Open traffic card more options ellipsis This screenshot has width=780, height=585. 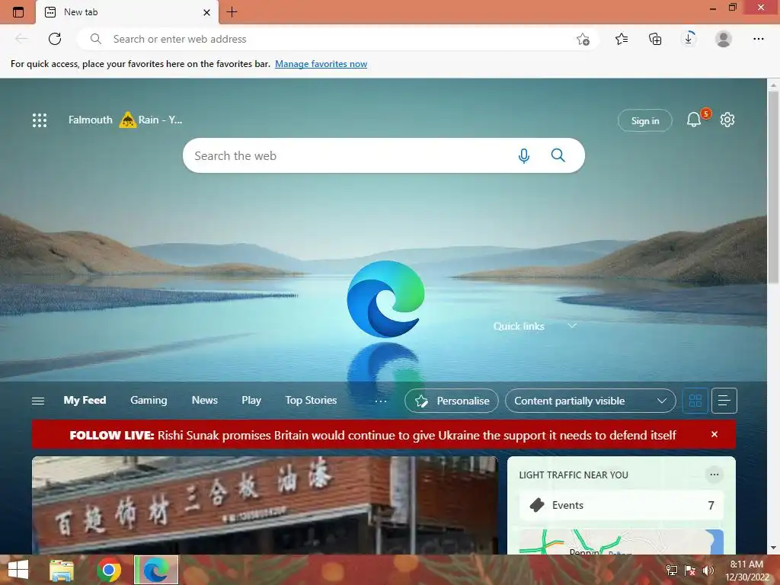tap(714, 475)
